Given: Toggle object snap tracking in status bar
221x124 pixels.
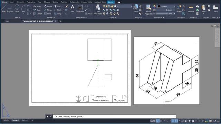Looking at the screenshot, I should (x=173, y=121).
